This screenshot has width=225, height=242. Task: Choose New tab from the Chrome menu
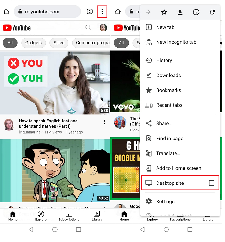[x=180, y=27]
